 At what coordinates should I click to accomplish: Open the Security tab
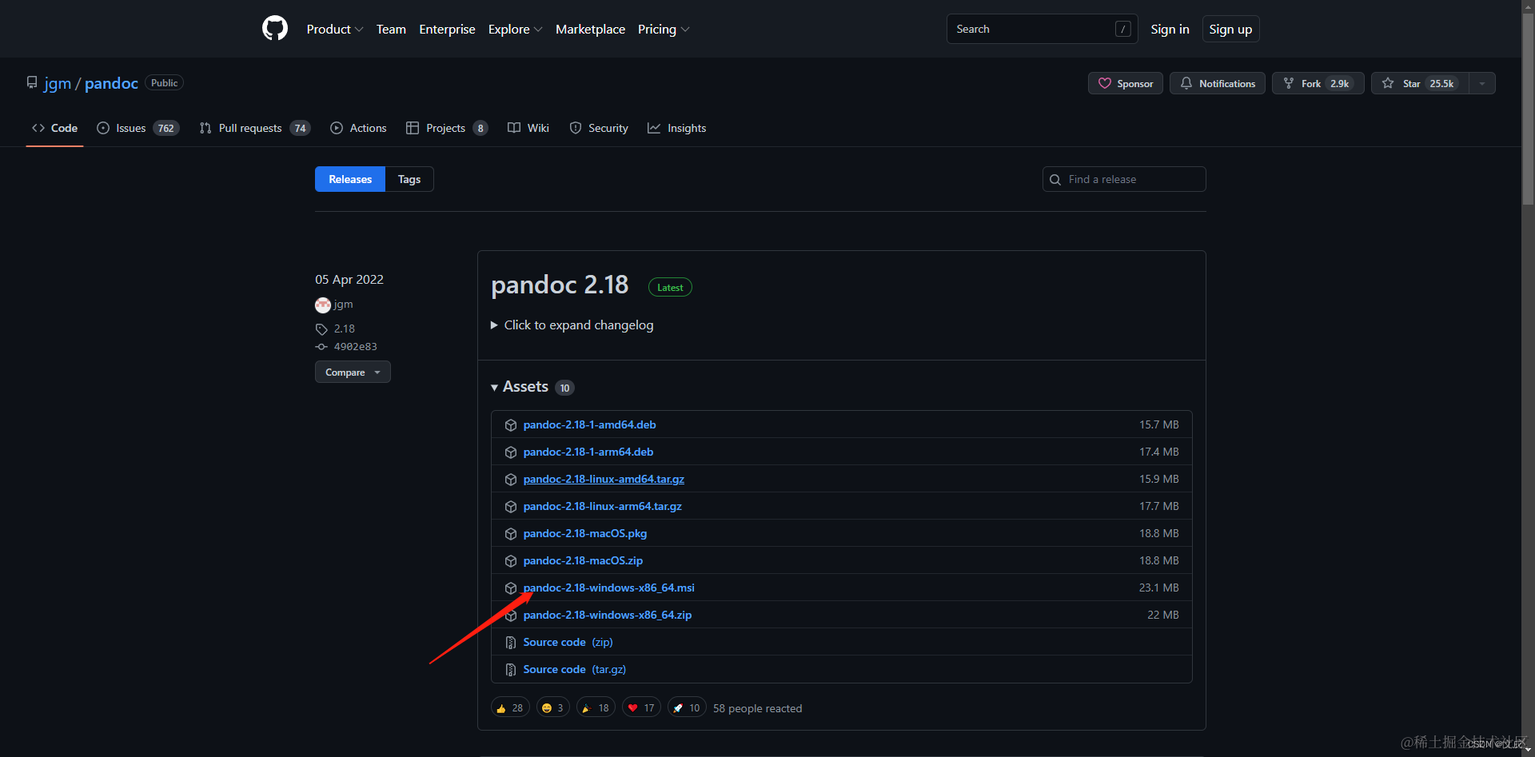click(599, 128)
